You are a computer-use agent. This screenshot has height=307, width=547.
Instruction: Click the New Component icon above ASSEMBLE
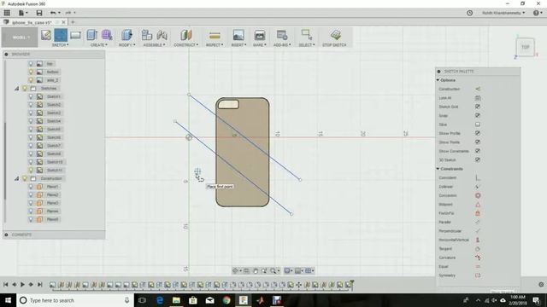147,35
